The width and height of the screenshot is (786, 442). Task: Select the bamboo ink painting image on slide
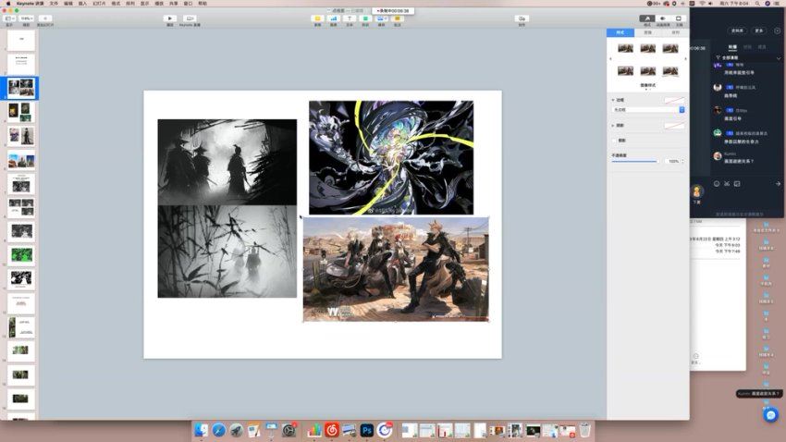227,252
